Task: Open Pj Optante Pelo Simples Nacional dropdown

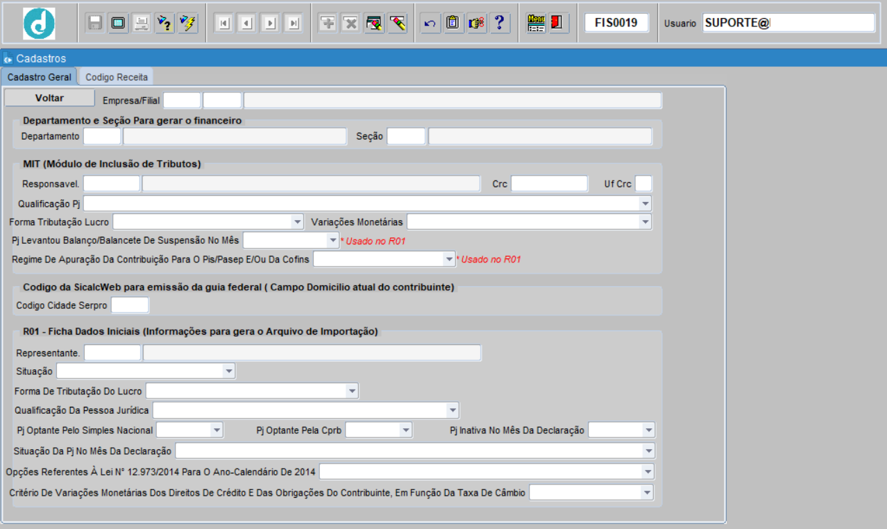Action: [217, 430]
